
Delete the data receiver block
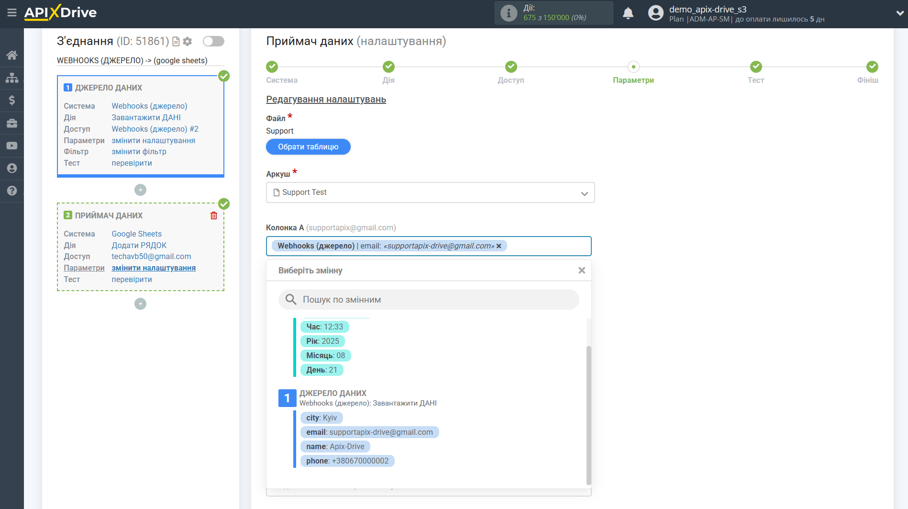point(214,215)
